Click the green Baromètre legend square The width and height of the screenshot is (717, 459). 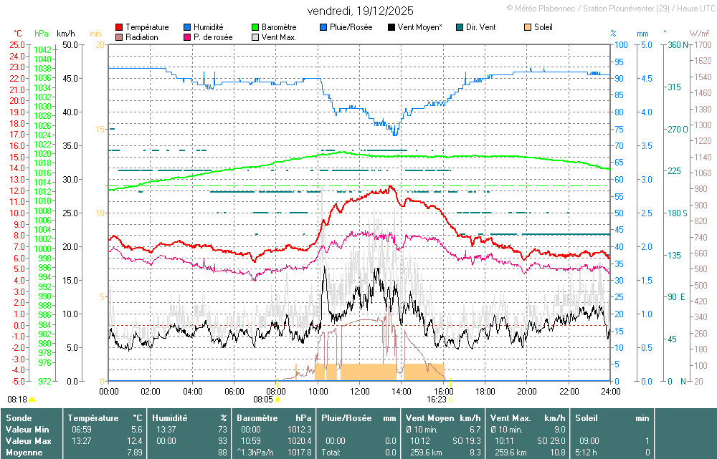[x=256, y=27]
